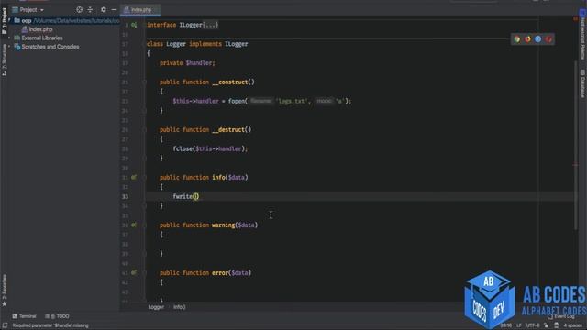Click the cursor position indicator in status bar
Screen dimensions: 587x330
coord(505,325)
